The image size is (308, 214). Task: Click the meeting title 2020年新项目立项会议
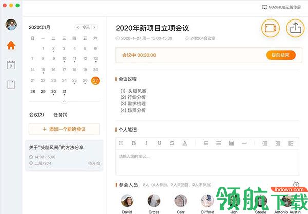[152, 28]
